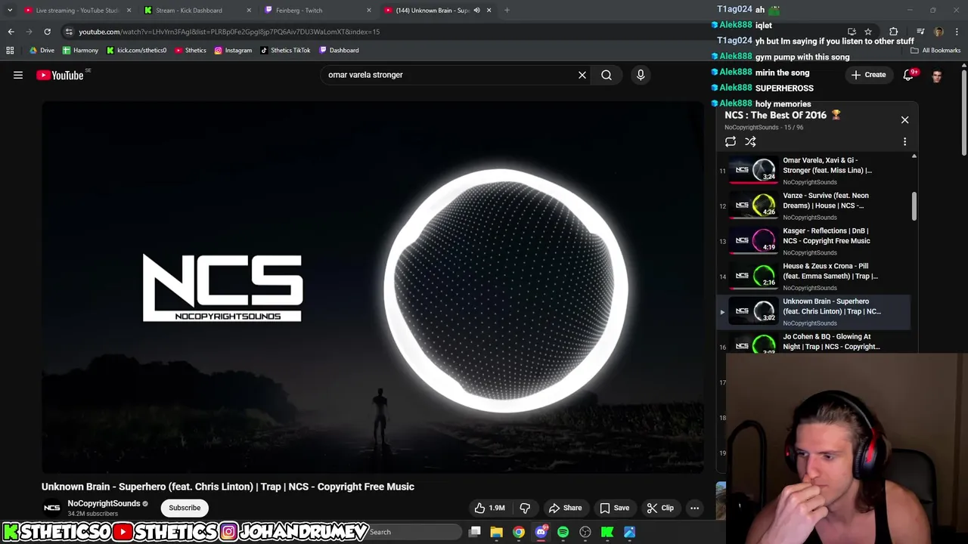
Task: Mute the Unknown Brain tab audio
Action: pos(476,11)
